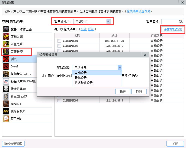Image resolution: width=186 pixels, height=148 pixels.
Task: Click the 使命召唤10 skull icon
Action: tap(6, 89)
